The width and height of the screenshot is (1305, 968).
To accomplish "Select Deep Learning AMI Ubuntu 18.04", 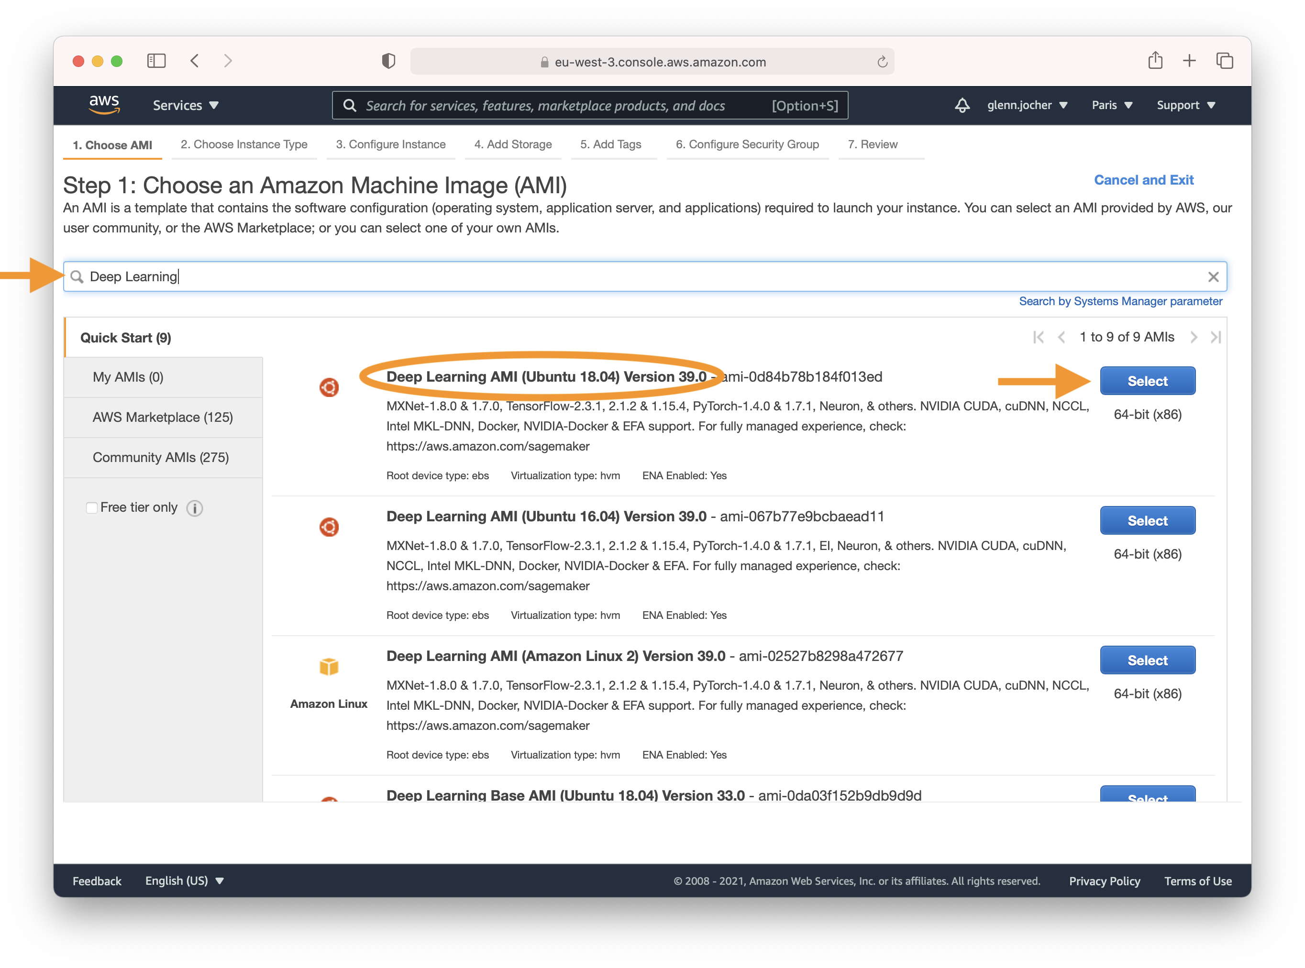I will point(1146,380).
